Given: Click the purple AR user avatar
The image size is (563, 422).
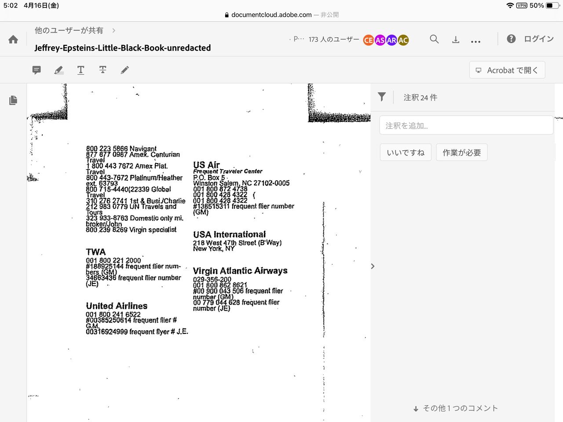Looking at the screenshot, I should 391,40.
